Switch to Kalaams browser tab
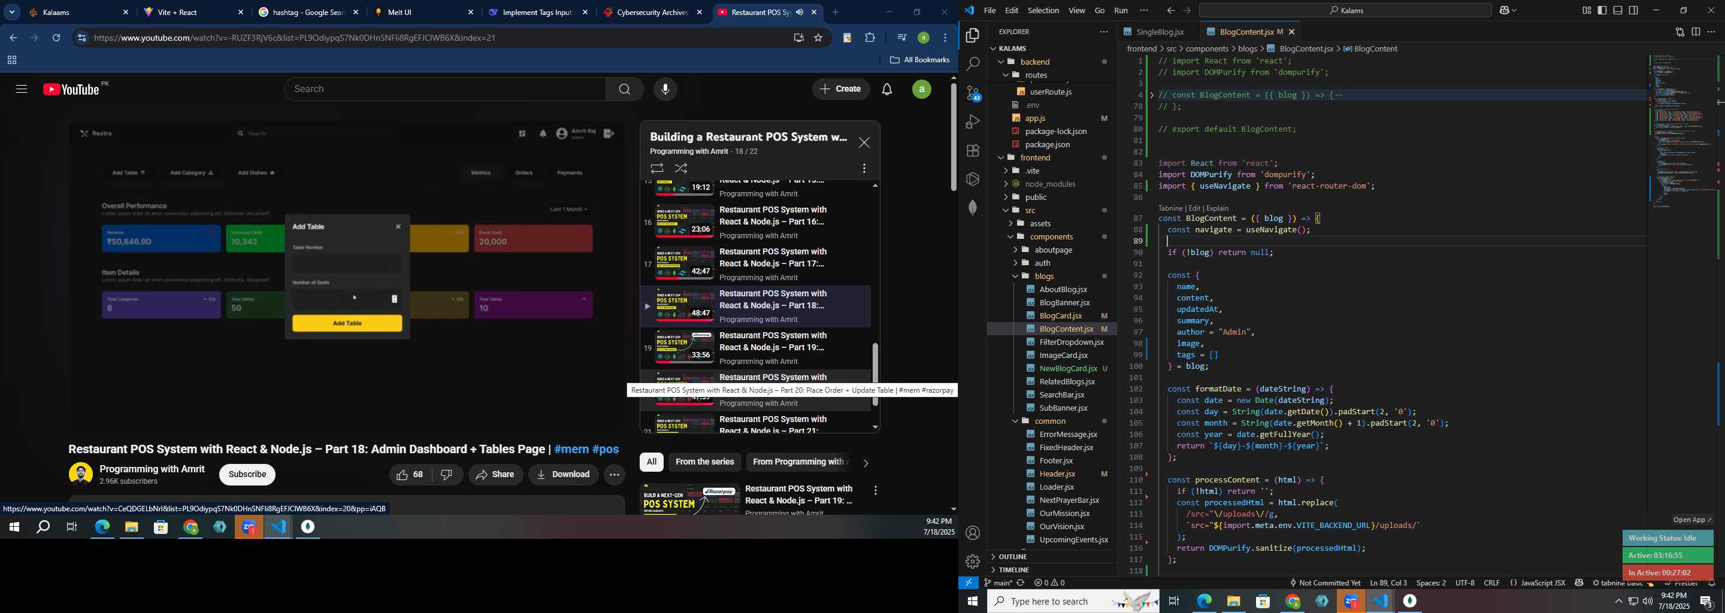 (79, 13)
